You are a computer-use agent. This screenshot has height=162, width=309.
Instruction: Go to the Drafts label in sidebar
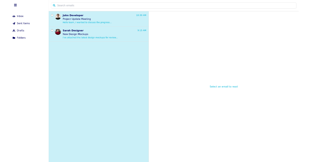point(21,31)
